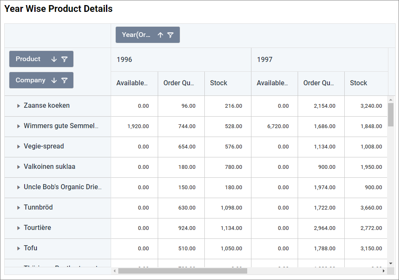Viewport: 399px width, 280px height.
Task: Expand the Wimmers gute Semmel row
Action: pos(19,126)
